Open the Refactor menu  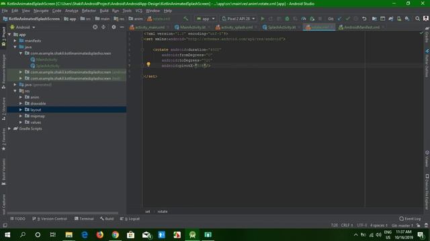click(89, 11)
